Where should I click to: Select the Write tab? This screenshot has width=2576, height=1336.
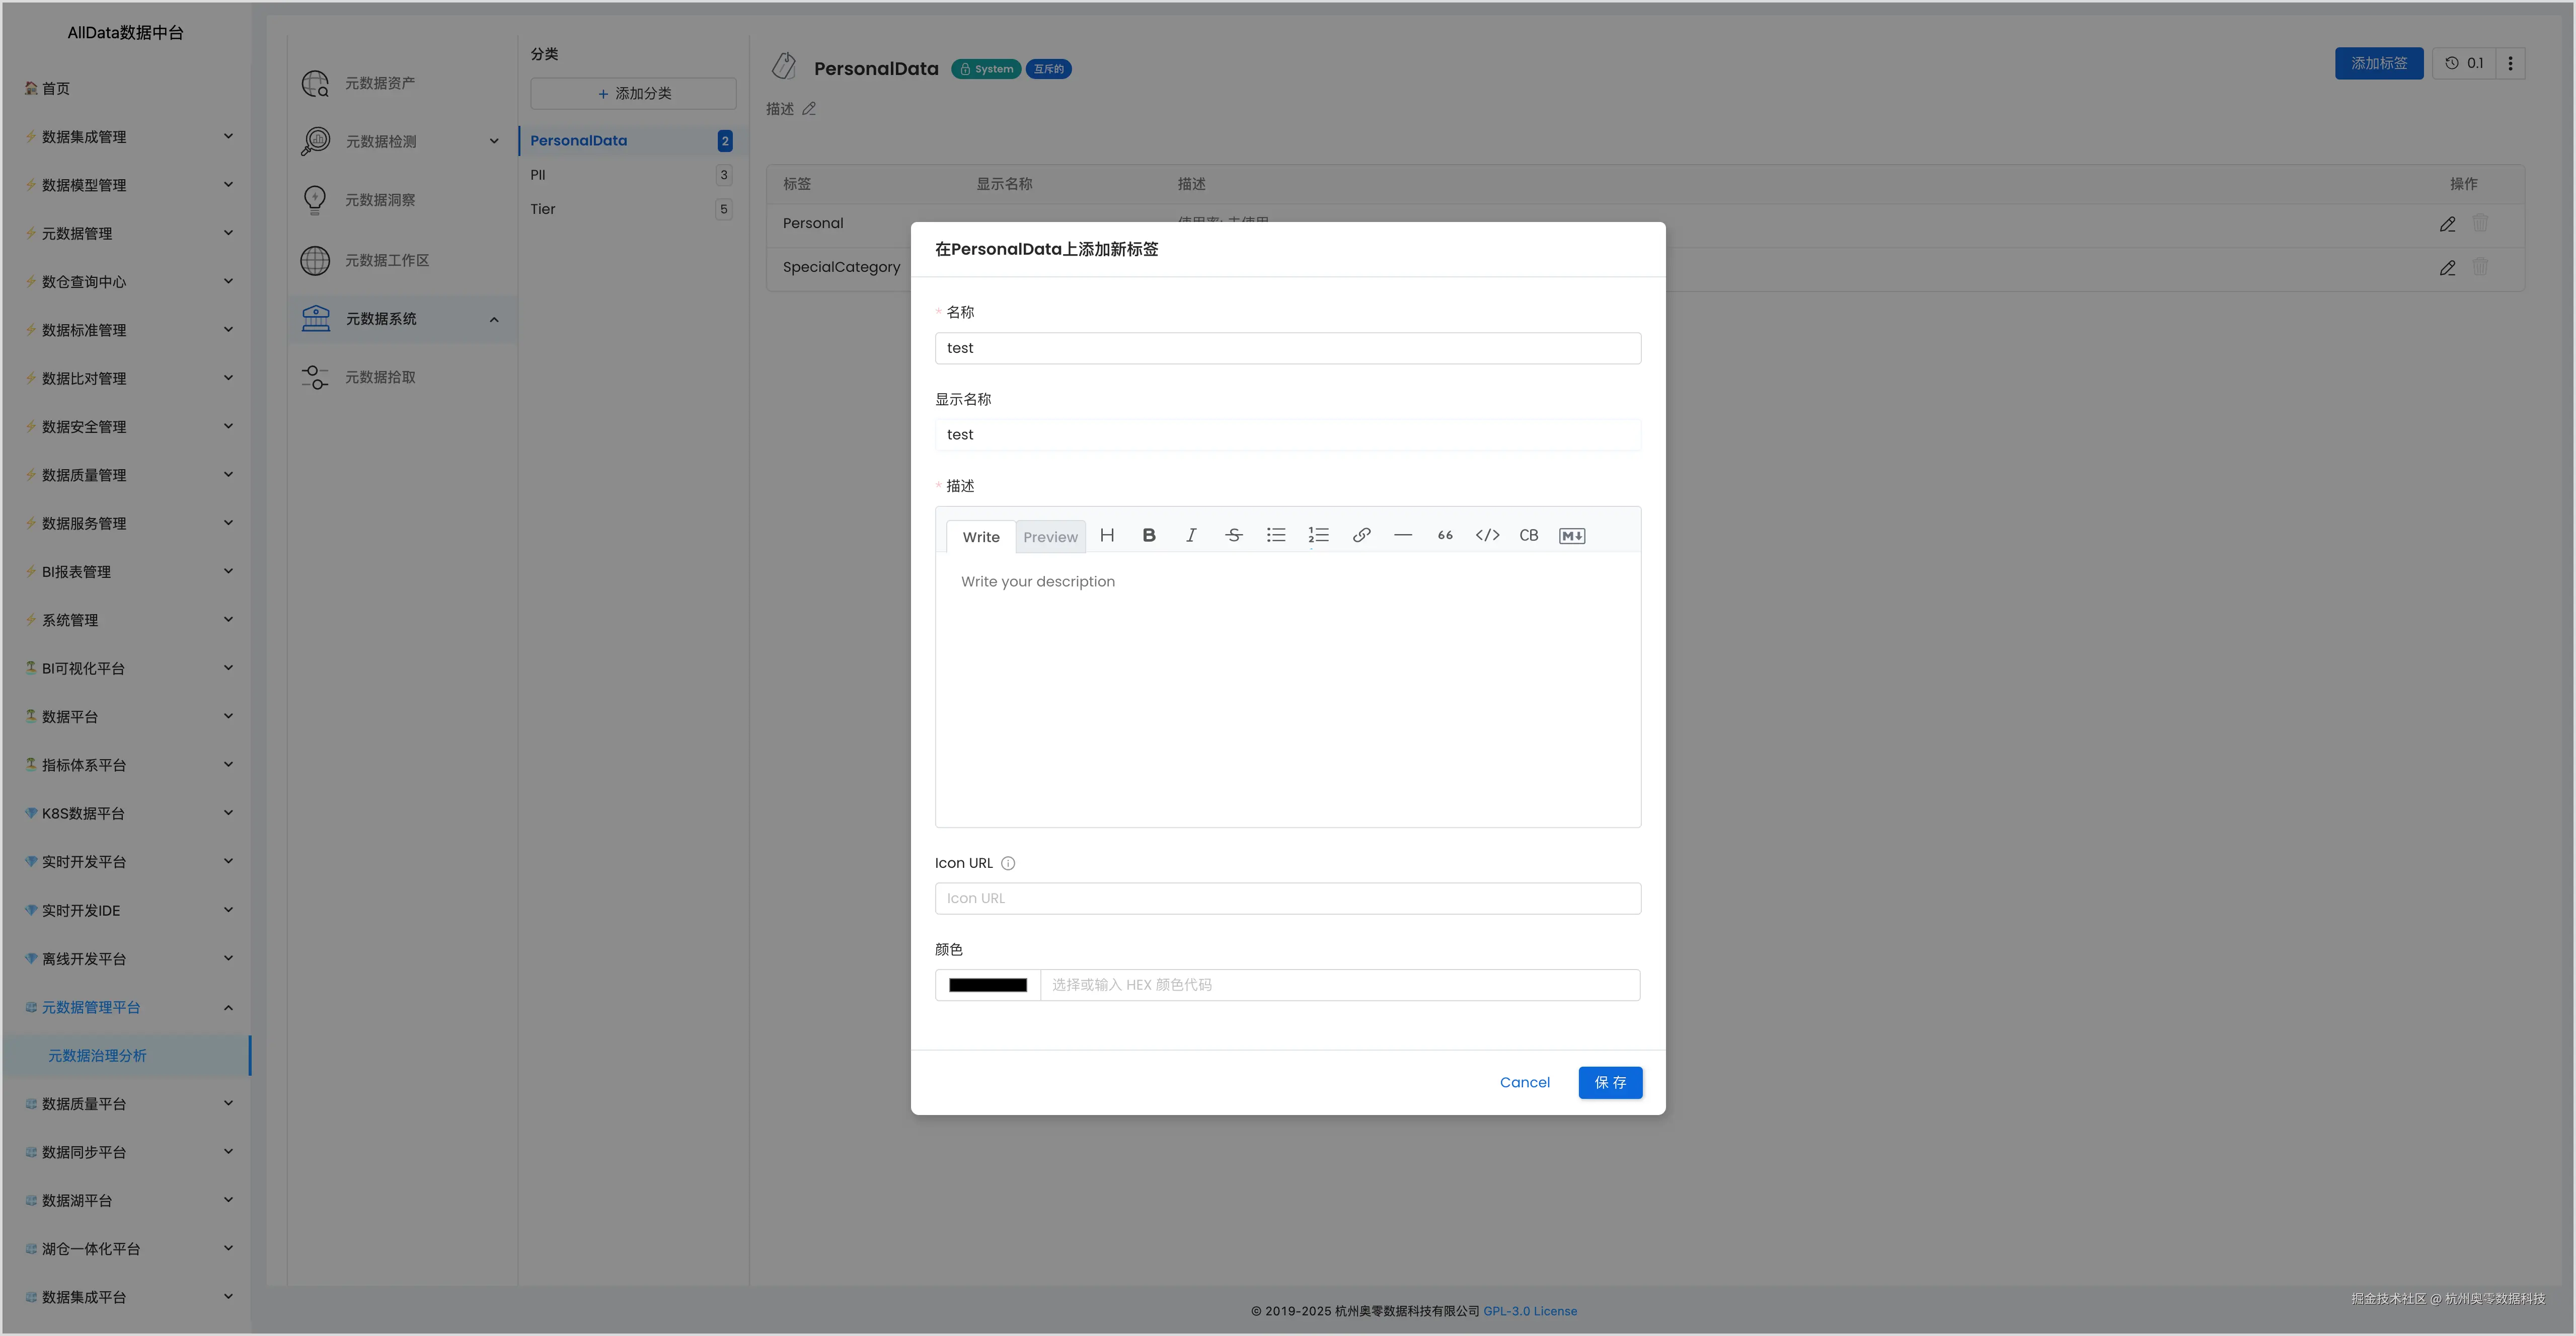click(980, 537)
